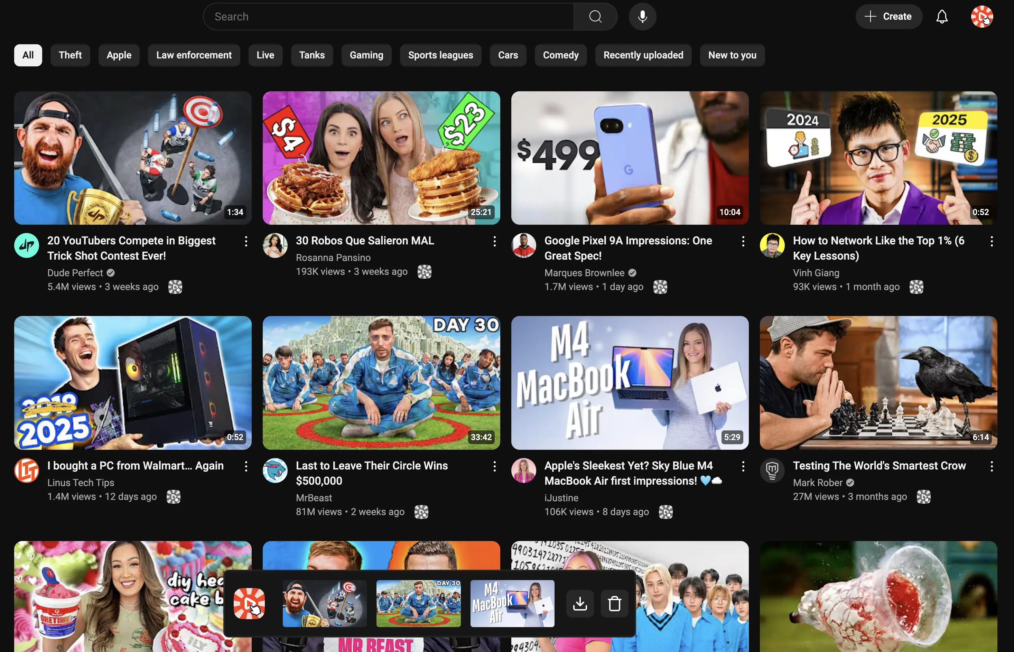The height and width of the screenshot is (652, 1014).
Task: Open the Vinh Giang channel link
Action: pyautogui.click(x=816, y=273)
